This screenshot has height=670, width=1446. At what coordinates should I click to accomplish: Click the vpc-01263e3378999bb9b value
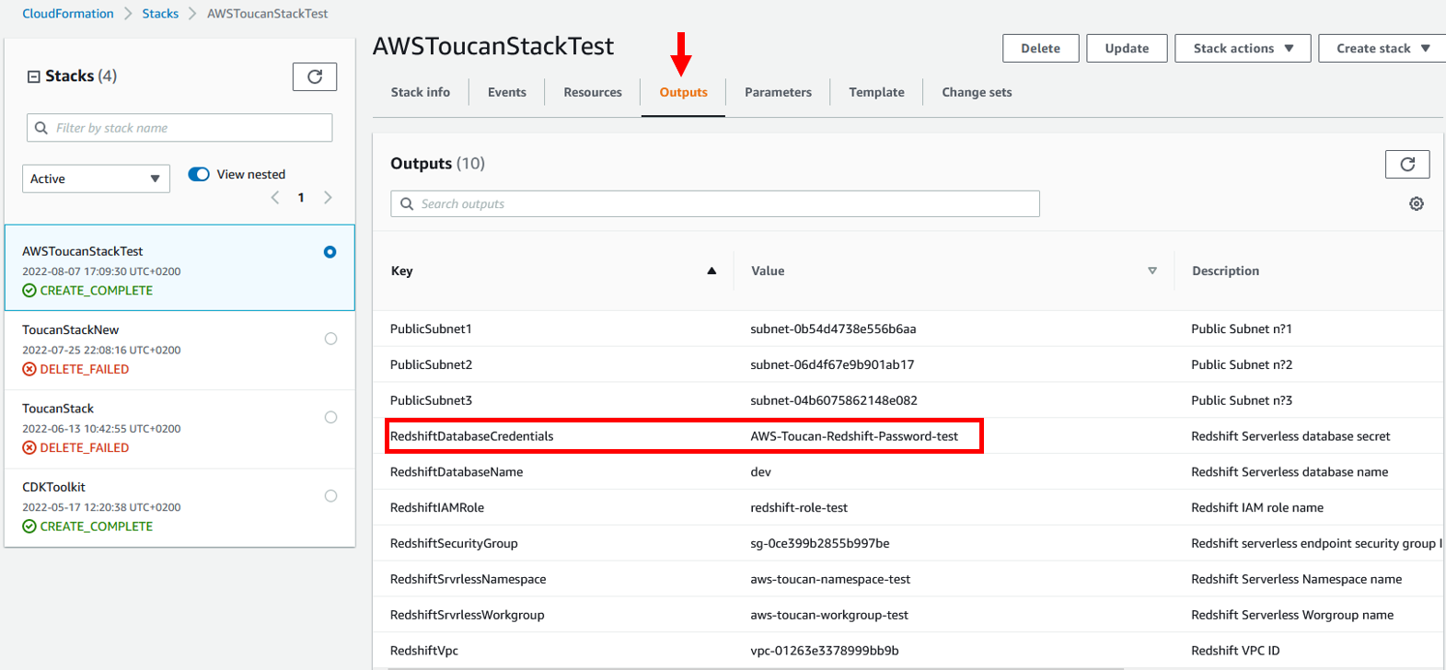tap(825, 651)
